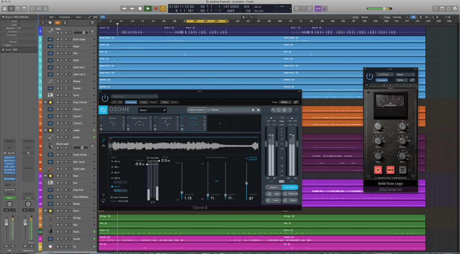The width and height of the screenshot is (460, 254).
Task: Open the Library panel icon
Action: coord(5,9)
